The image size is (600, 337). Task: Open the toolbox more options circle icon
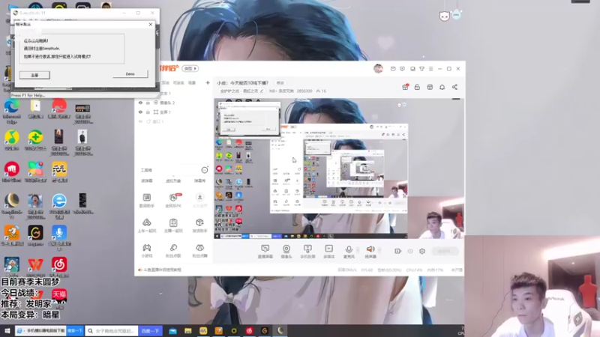pos(205,170)
